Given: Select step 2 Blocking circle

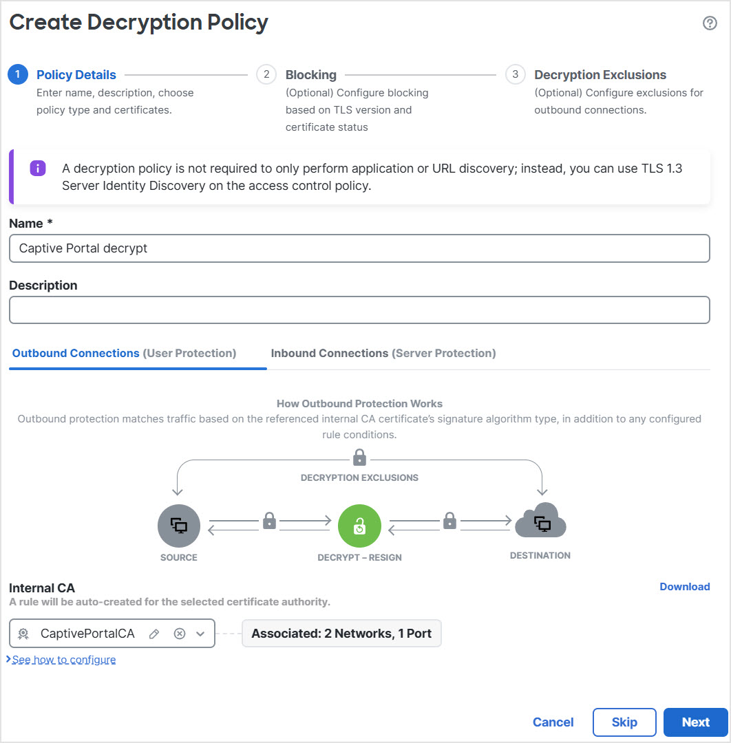Looking at the screenshot, I should (x=266, y=74).
